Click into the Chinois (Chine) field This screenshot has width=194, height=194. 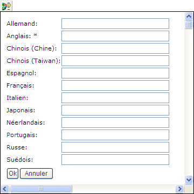point(115,48)
